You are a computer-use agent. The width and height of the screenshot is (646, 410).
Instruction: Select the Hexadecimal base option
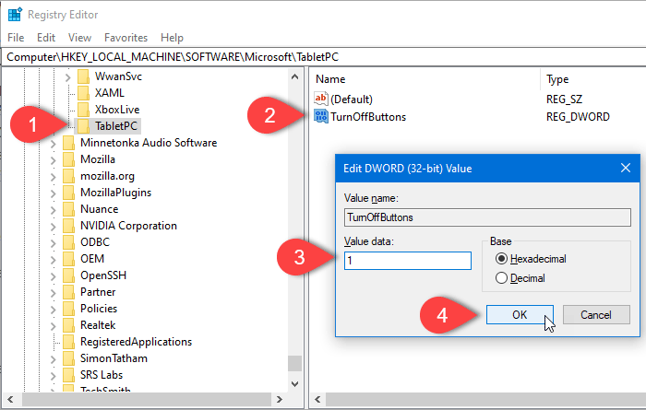pyautogui.click(x=502, y=259)
